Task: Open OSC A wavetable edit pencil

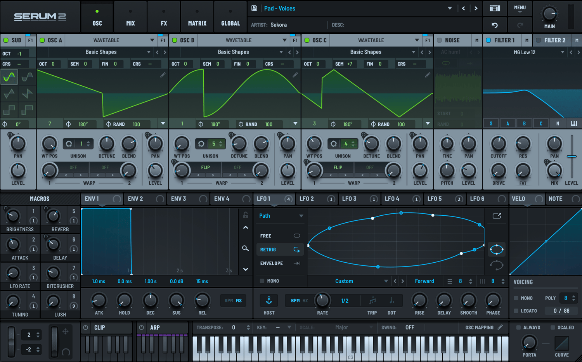Action: pos(163,74)
